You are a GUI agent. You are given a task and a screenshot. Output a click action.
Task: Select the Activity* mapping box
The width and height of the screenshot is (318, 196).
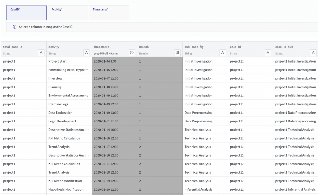pyautogui.click(x=67, y=13)
